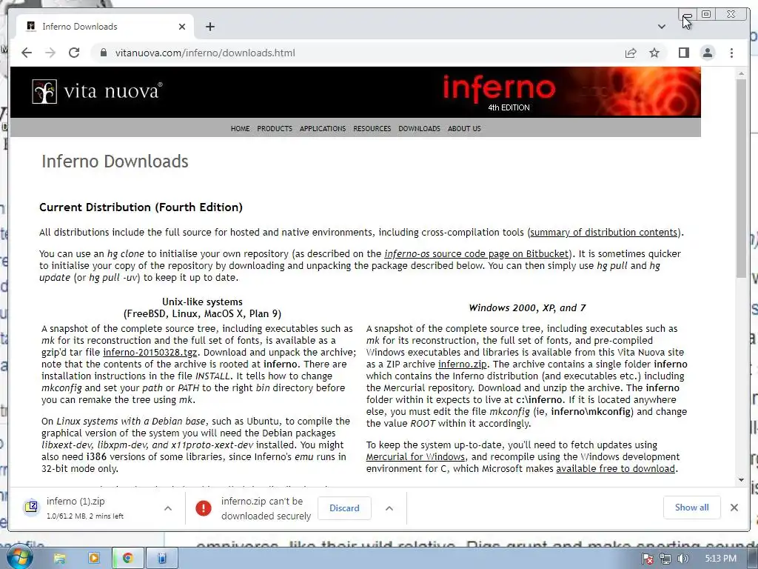This screenshot has width=758, height=569.
Task: Open the DOWNLOADS menu item
Action: tap(419, 129)
